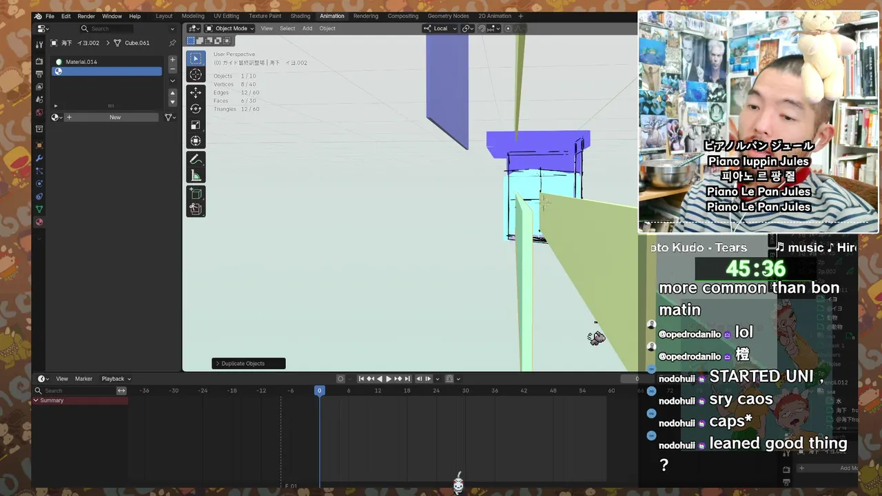
Task: Switch to the Geometry Nodes workspace tab
Action: pyautogui.click(x=448, y=16)
